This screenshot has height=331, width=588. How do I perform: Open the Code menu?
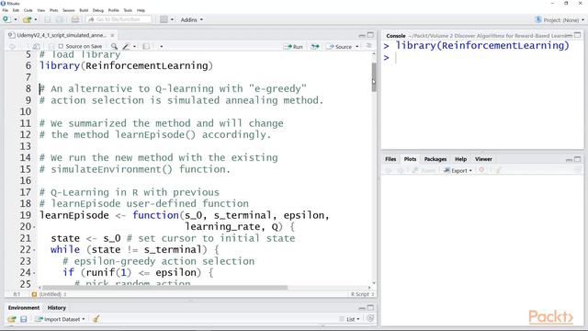[28, 10]
